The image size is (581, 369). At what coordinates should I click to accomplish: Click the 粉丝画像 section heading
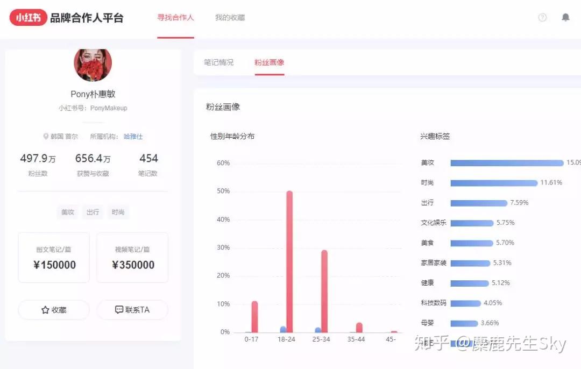coord(223,107)
